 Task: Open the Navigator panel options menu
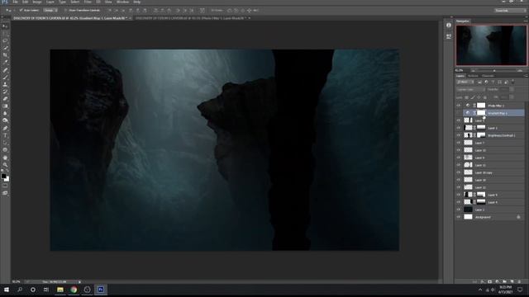[x=526, y=21]
